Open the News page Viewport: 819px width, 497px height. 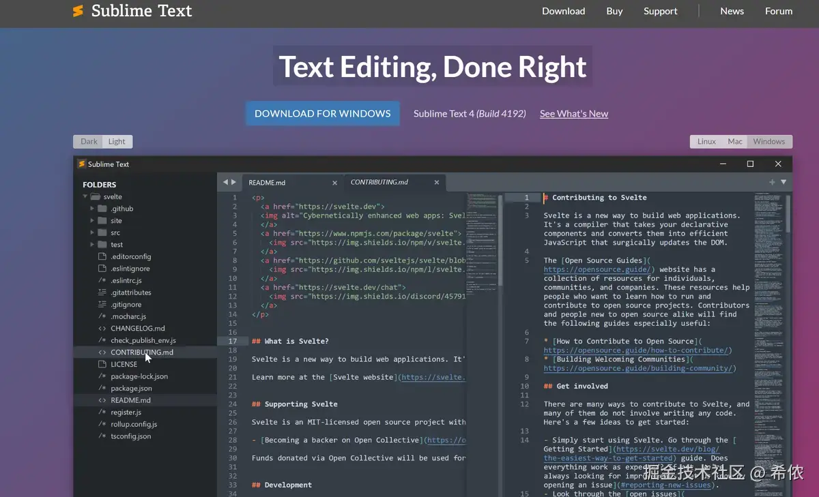click(732, 11)
